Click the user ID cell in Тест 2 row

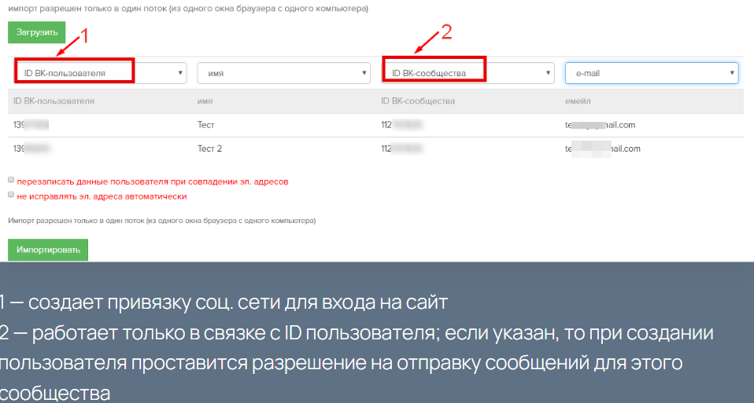[32, 148]
